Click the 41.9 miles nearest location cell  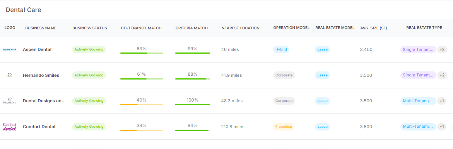pos(231,75)
